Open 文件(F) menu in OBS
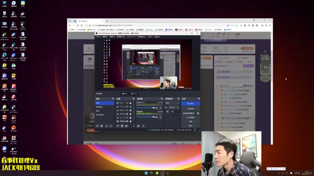This screenshot has height=176, width=314. (x=98, y=37)
